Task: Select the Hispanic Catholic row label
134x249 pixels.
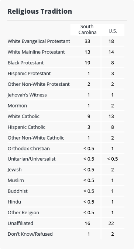Action: click(x=26, y=127)
